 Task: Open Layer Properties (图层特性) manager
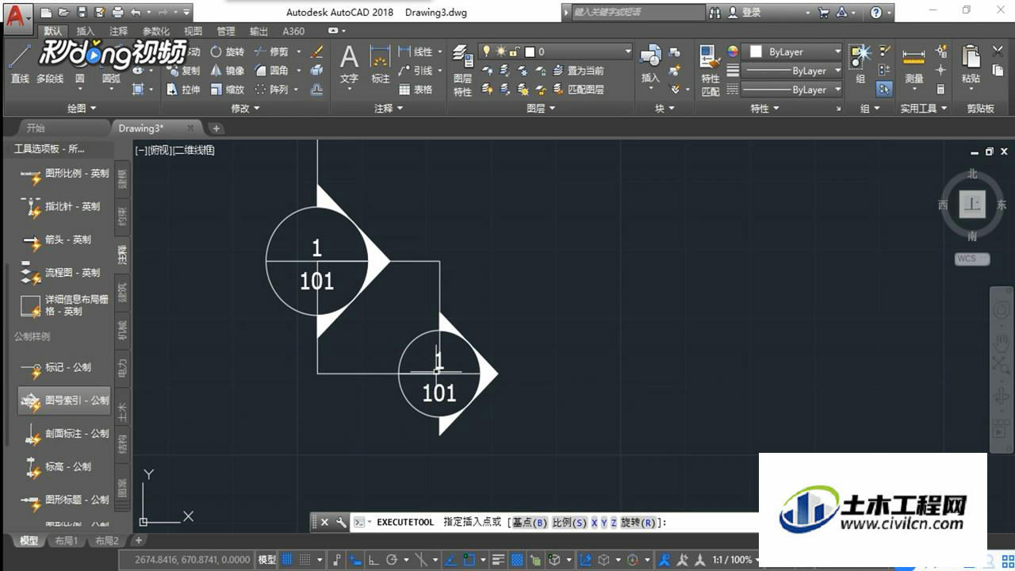click(463, 70)
